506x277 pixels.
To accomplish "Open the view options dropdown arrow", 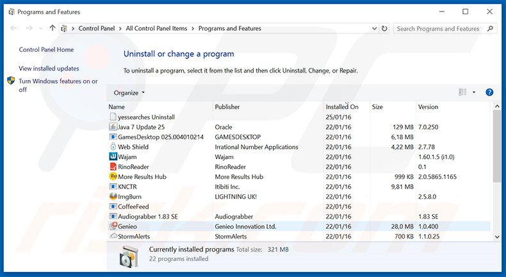I will [474, 92].
